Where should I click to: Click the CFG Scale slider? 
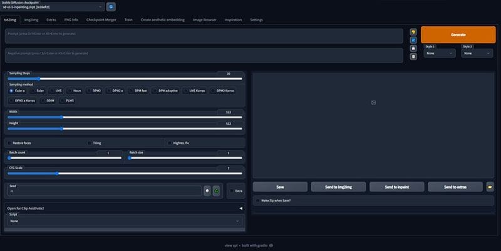(x=125, y=174)
